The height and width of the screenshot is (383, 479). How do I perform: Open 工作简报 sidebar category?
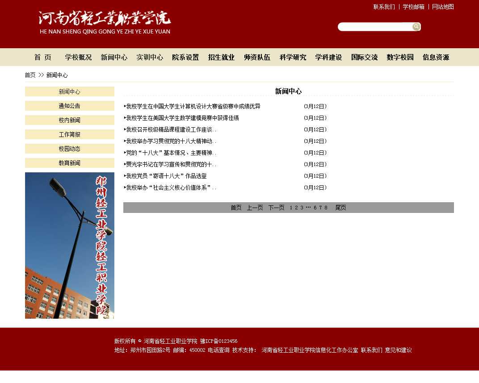[x=70, y=134]
